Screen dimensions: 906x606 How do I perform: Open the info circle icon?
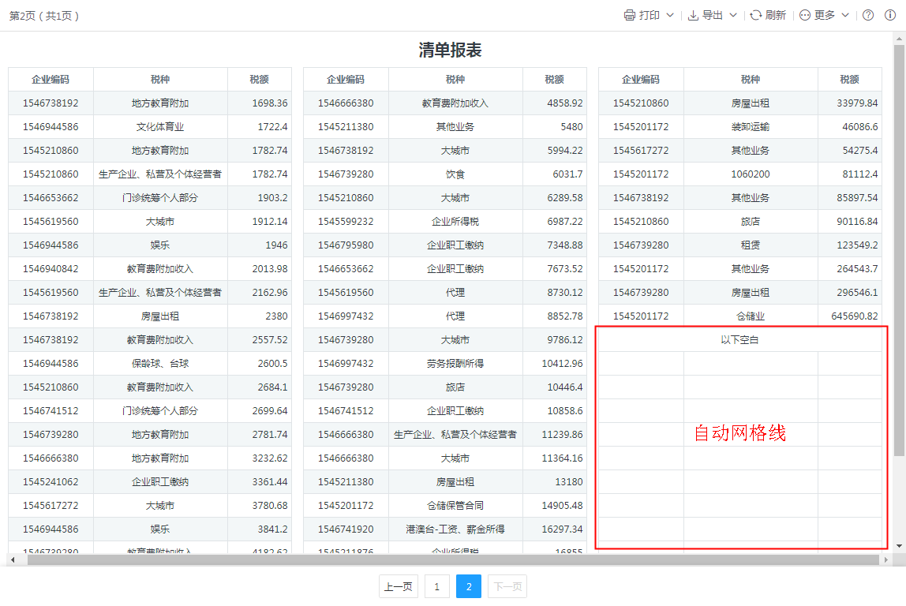coord(889,15)
